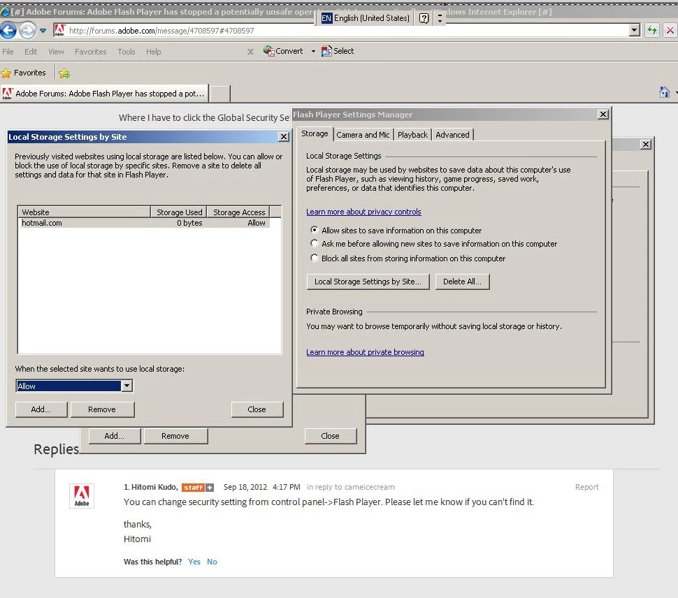Select the Adobe Forums browser tab
The image size is (678, 598).
(x=104, y=94)
